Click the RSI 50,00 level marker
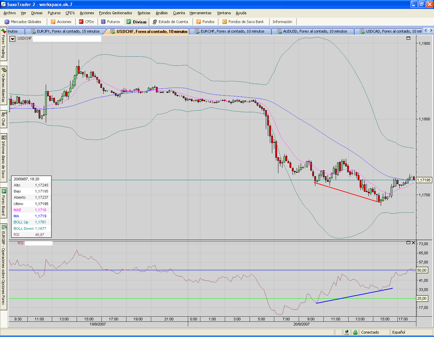Image resolution: width=434 pixels, height=337 pixels. click(x=422, y=270)
